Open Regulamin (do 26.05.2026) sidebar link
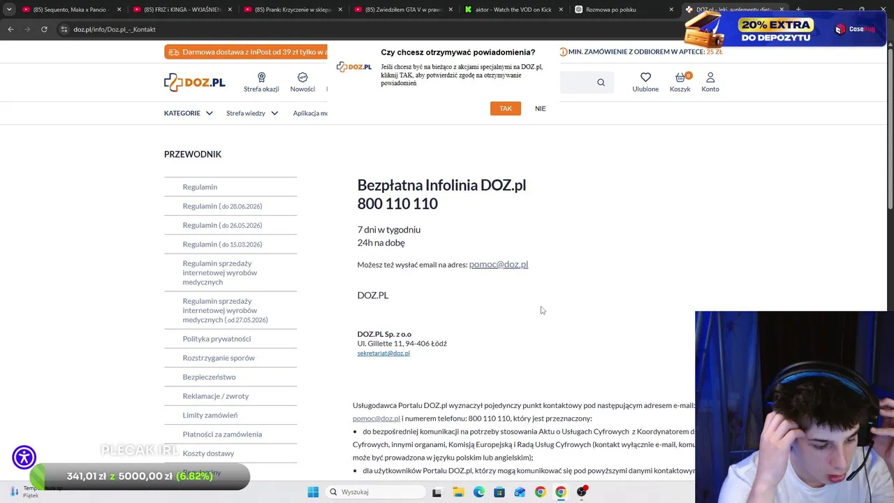Screen dimensions: 894x503 [x=222, y=225]
